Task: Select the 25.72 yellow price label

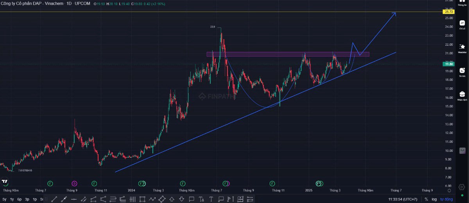Action: (x=448, y=12)
